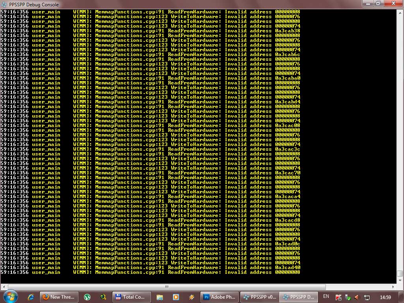This screenshot has height=303, width=404.
Task: Open the PPSSPP Debug Console system menu icon
Action: click(4, 4)
